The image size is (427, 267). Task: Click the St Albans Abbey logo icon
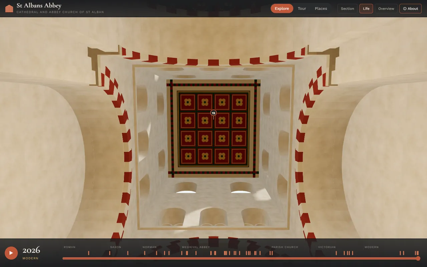point(9,9)
